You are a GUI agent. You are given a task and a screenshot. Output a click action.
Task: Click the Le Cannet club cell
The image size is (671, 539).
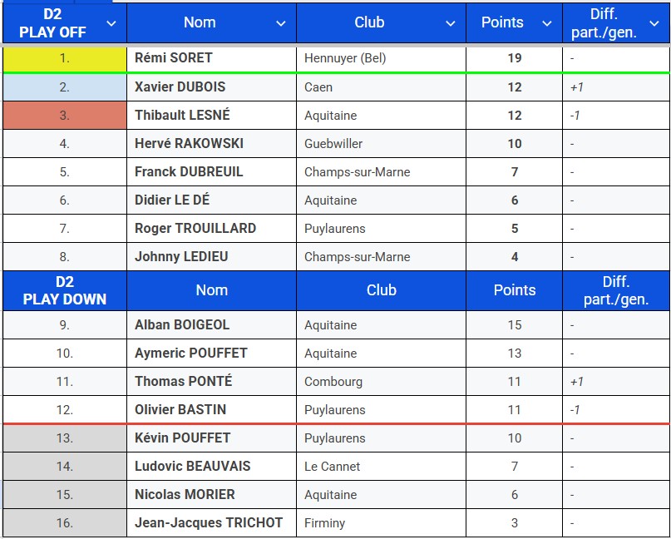pyautogui.click(x=381, y=466)
